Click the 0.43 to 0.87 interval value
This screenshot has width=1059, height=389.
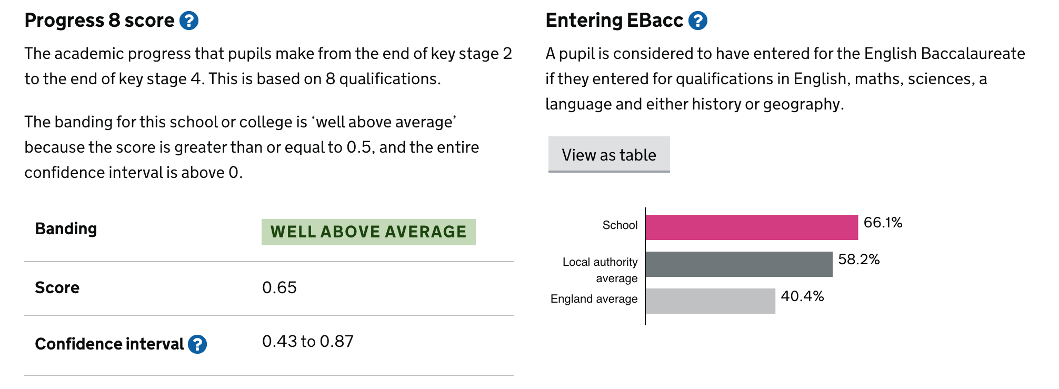(x=308, y=342)
